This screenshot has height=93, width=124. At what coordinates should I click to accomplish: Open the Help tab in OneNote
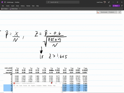click(x=37, y=6)
